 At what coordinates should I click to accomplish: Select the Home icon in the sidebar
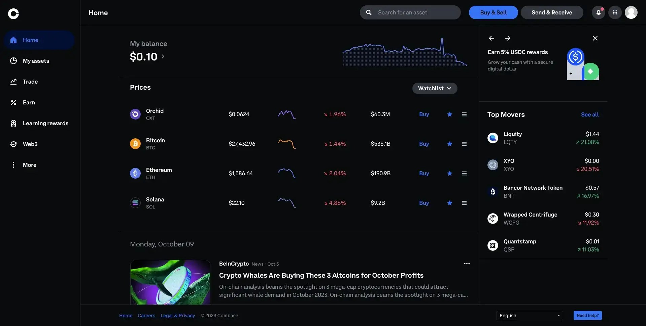click(x=13, y=40)
